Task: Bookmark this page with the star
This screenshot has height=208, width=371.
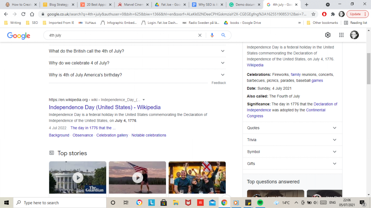Action: 313,14
